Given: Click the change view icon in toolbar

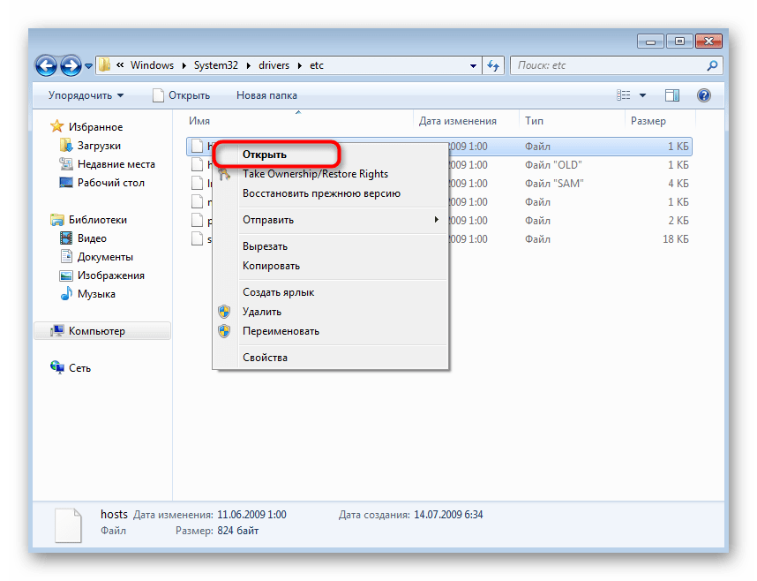Looking at the screenshot, I should [x=625, y=95].
